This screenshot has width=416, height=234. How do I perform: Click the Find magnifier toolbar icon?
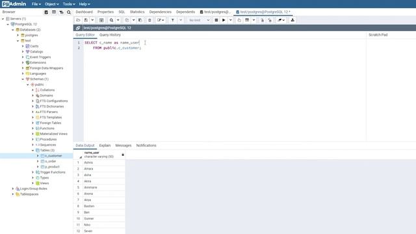coord(111,20)
